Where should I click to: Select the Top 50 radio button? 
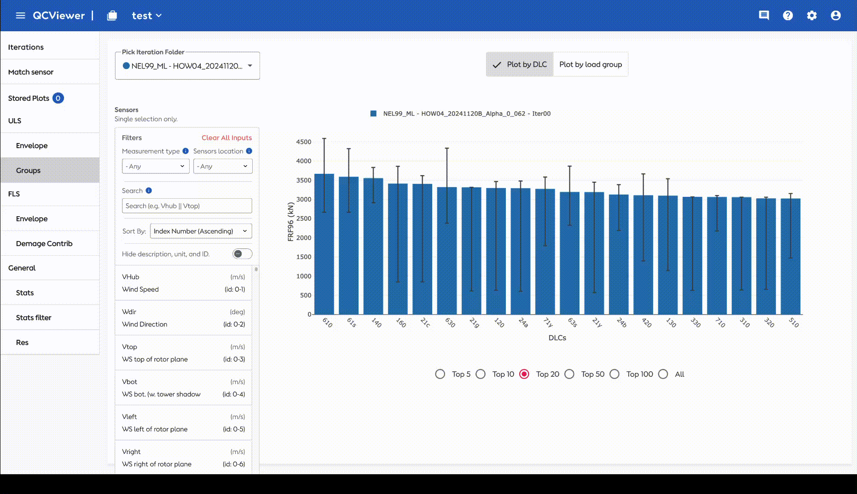[569, 374]
